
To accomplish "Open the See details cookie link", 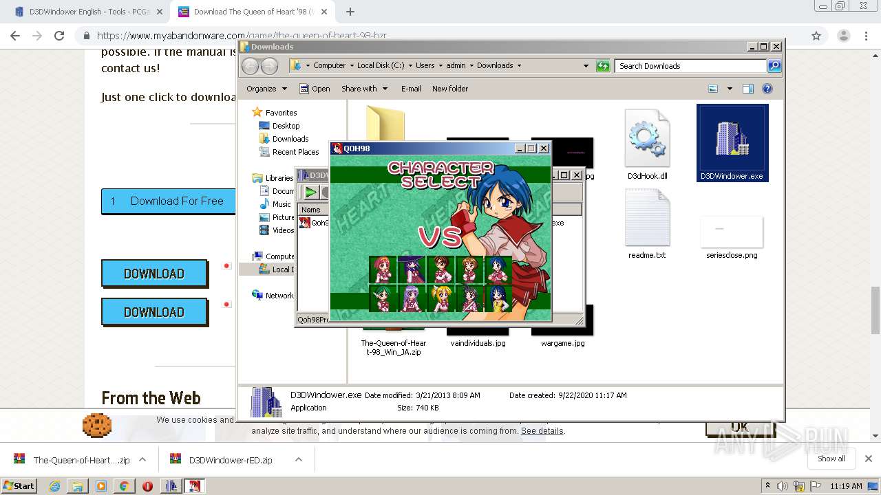I will (x=542, y=431).
